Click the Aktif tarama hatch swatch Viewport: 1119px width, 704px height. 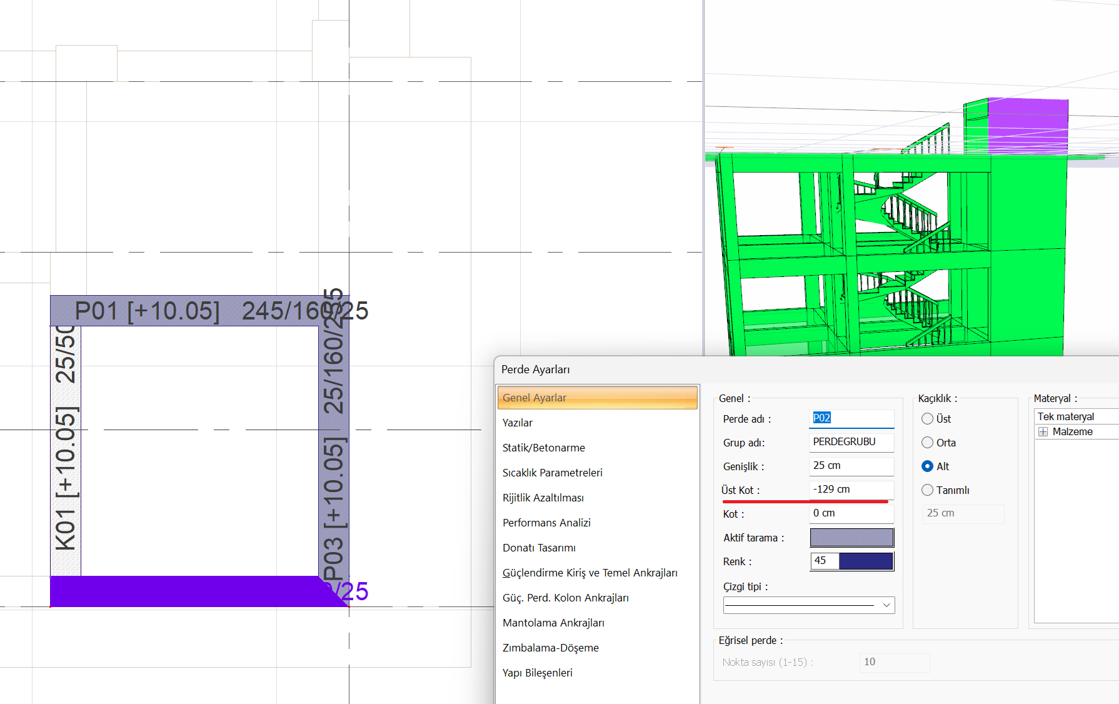click(x=851, y=538)
